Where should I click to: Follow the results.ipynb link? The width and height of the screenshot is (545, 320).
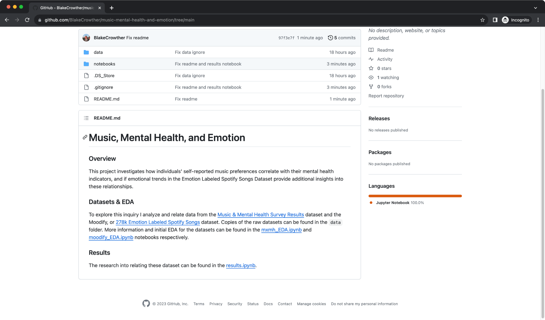point(240,265)
